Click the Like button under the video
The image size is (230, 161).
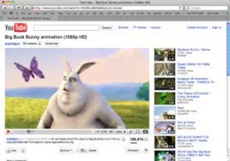(11, 150)
